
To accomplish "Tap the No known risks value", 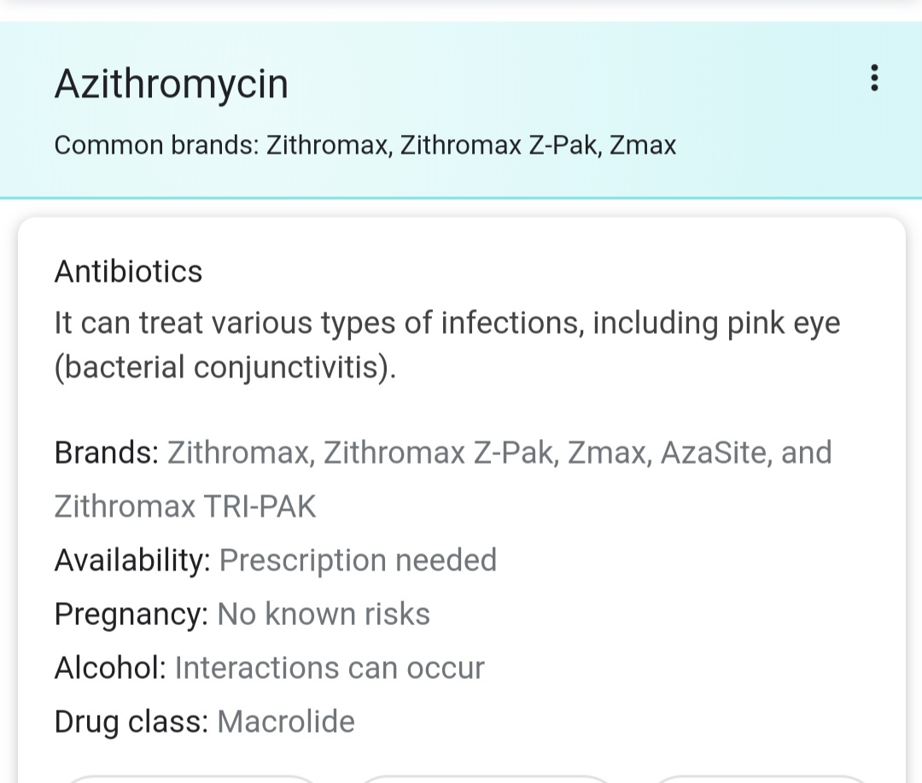I will (x=324, y=614).
